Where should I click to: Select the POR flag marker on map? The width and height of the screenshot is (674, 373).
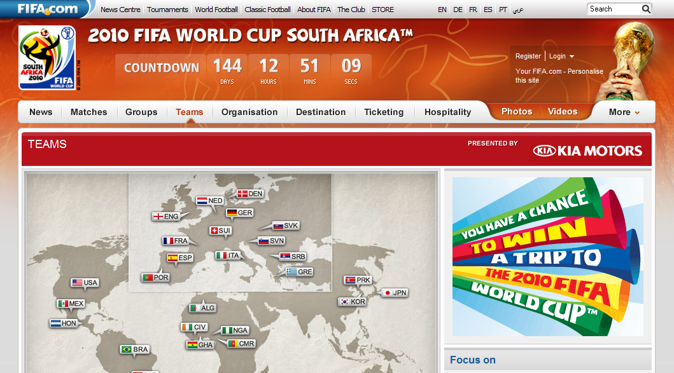(x=155, y=277)
